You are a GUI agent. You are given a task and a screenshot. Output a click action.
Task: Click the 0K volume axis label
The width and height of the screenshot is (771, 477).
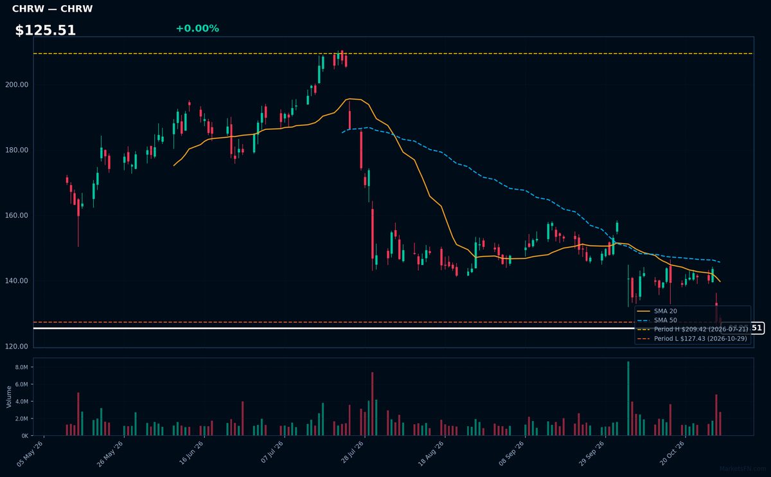[x=24, y=436]
